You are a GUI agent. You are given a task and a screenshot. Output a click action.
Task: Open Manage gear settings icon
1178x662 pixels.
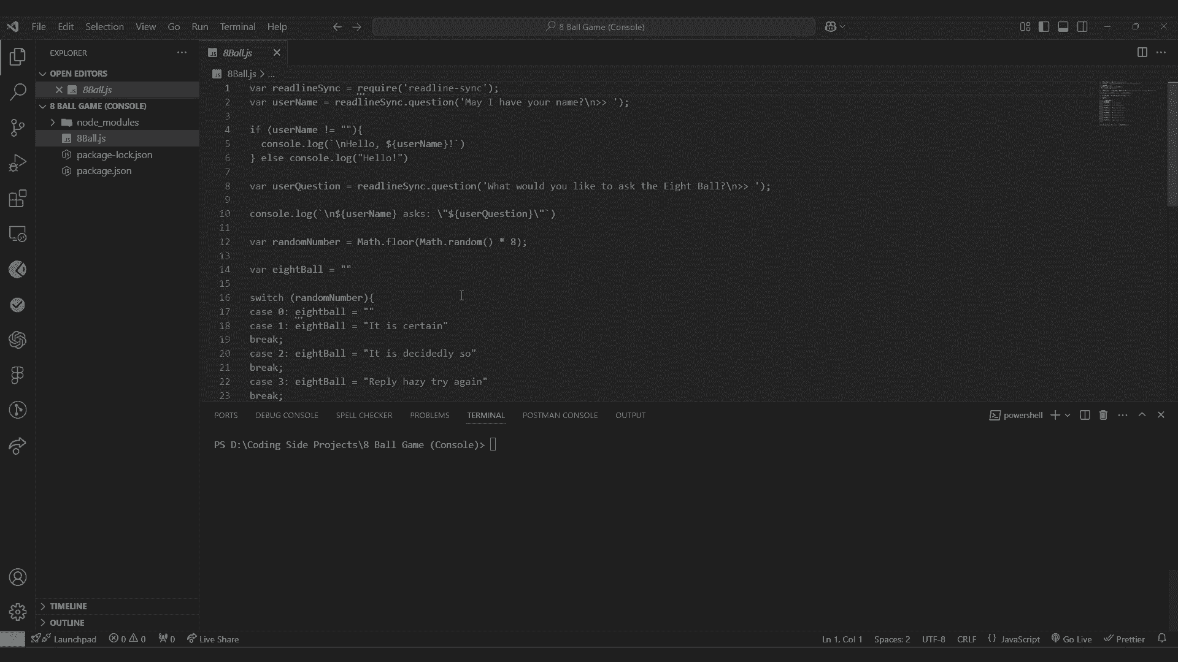point(18,612)
